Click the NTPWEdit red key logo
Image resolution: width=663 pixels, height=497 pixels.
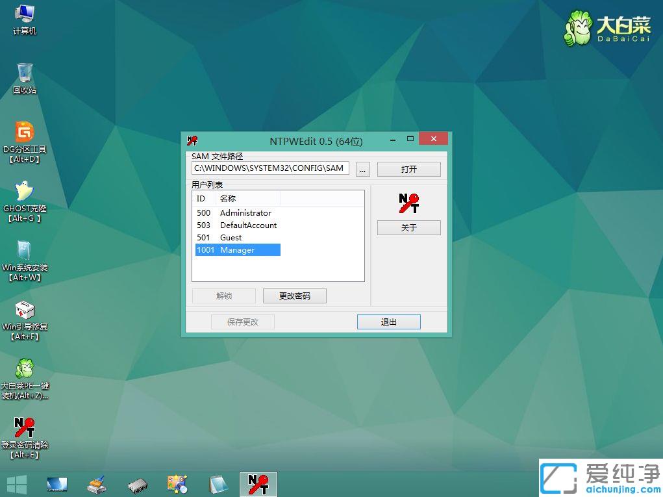click(x=408, y=203)
